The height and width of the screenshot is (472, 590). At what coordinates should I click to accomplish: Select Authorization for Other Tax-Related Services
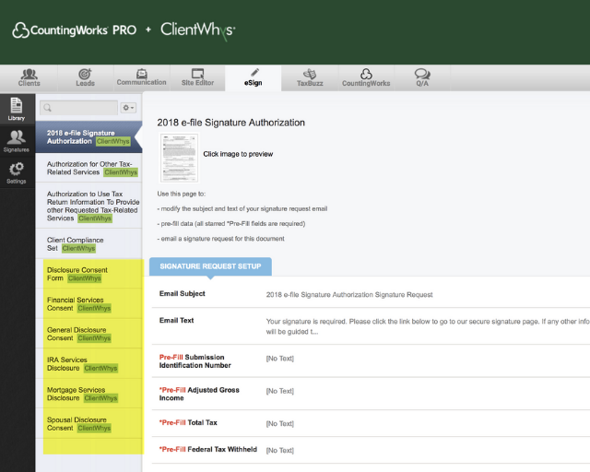coord(88,168)
